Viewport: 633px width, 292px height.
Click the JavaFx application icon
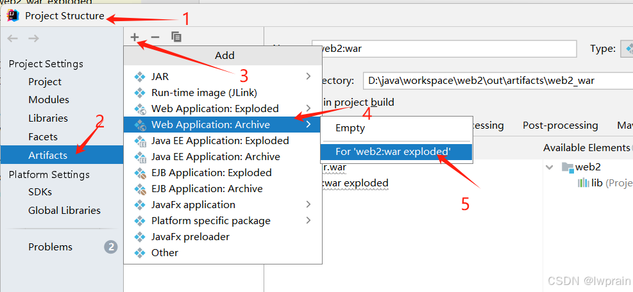pos(140,204)
